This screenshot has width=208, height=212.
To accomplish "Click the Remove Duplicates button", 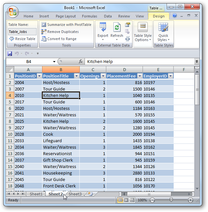I will [x=60, y=32].
